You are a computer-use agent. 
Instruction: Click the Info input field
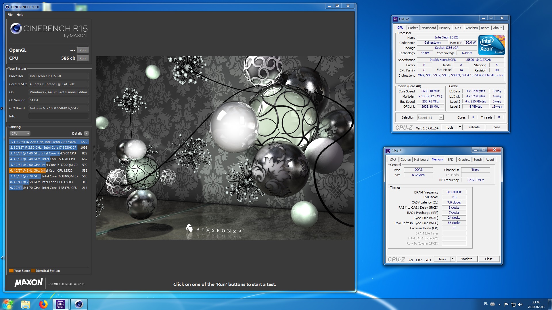[x=59, y=116]
